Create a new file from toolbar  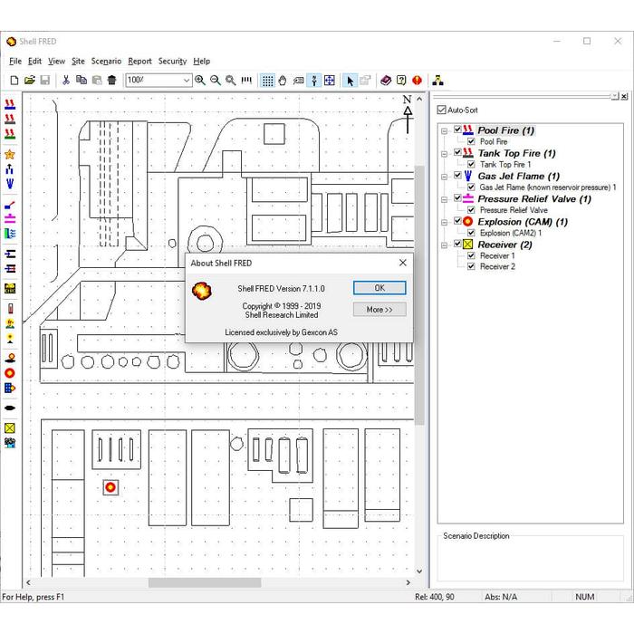(14, 81)
